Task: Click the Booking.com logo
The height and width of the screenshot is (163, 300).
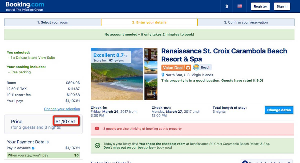Action: pyautogui.click(x=25, y=5)
